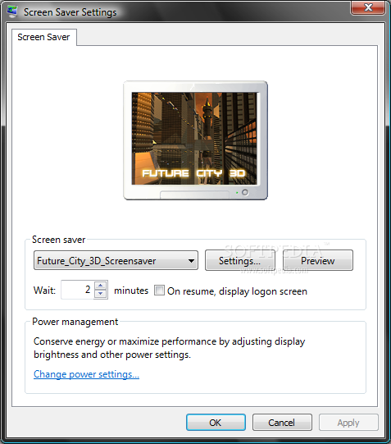Screen dimensions: 391x444
Task: Click the Preview button
Action: [318, 260]
